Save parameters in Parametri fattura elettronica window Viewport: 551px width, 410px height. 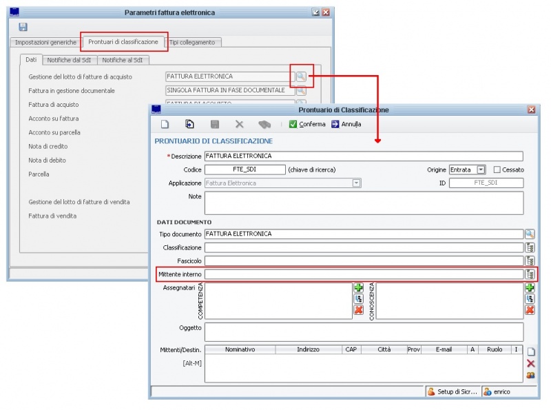pyautogui.click(x=23, y=27)
